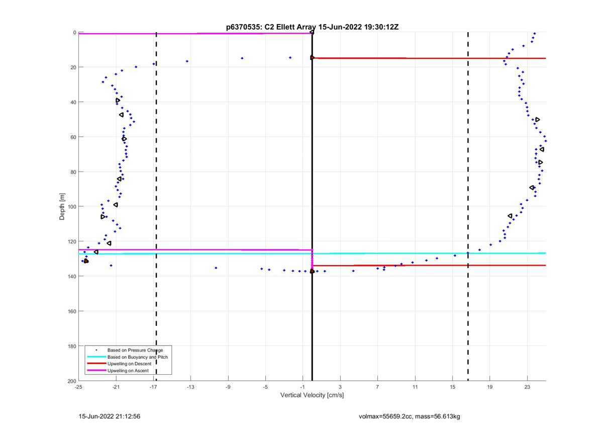The image size is (603, 428).
Task: Click y-axis tick label '160'
Action: 72,311
